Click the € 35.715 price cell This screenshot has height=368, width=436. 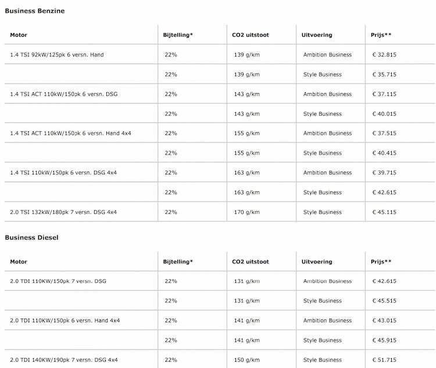click(384, 74)
